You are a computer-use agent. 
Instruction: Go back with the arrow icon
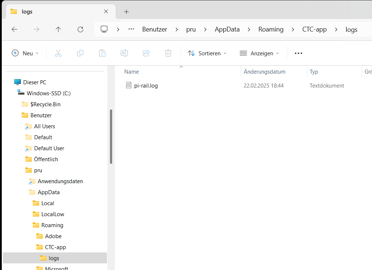14,29
